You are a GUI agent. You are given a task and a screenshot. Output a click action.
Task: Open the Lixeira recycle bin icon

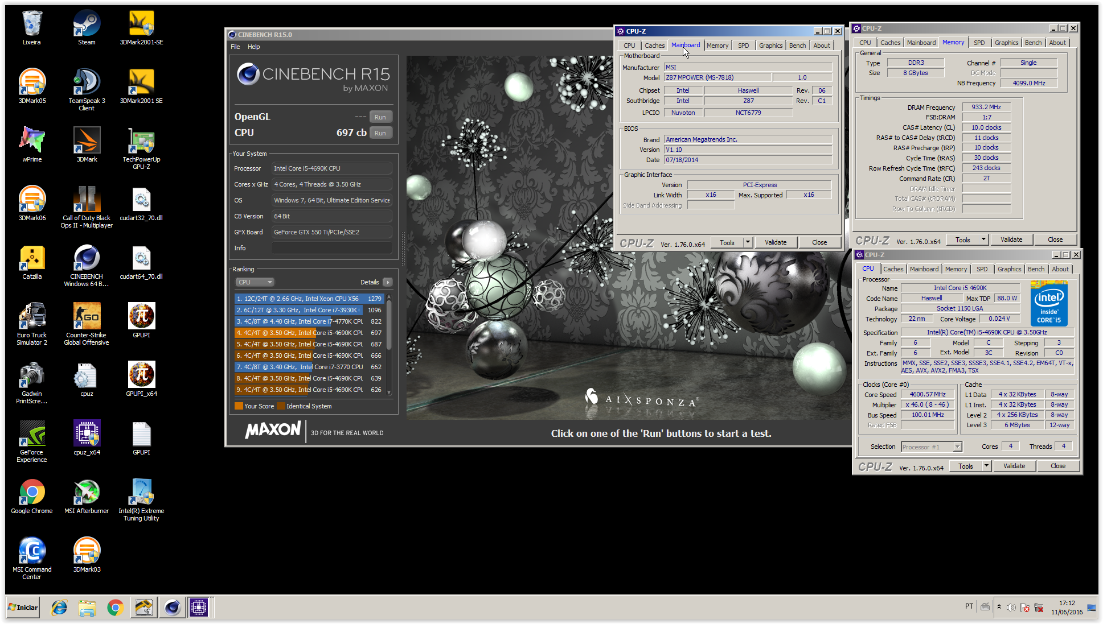point(32,27)
